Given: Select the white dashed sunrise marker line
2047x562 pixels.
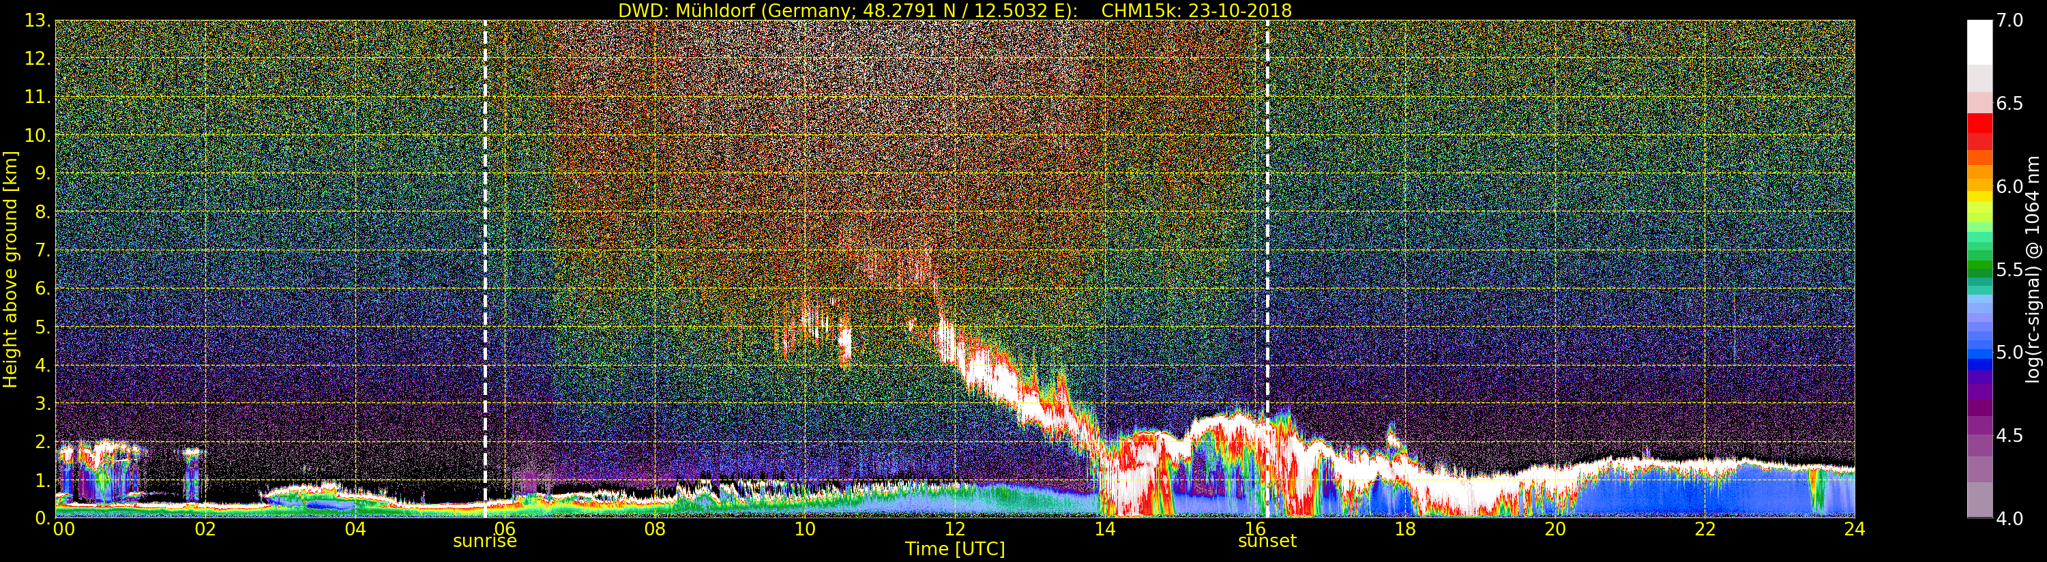Looking at the screenshot, I should [x=485, y=269].
